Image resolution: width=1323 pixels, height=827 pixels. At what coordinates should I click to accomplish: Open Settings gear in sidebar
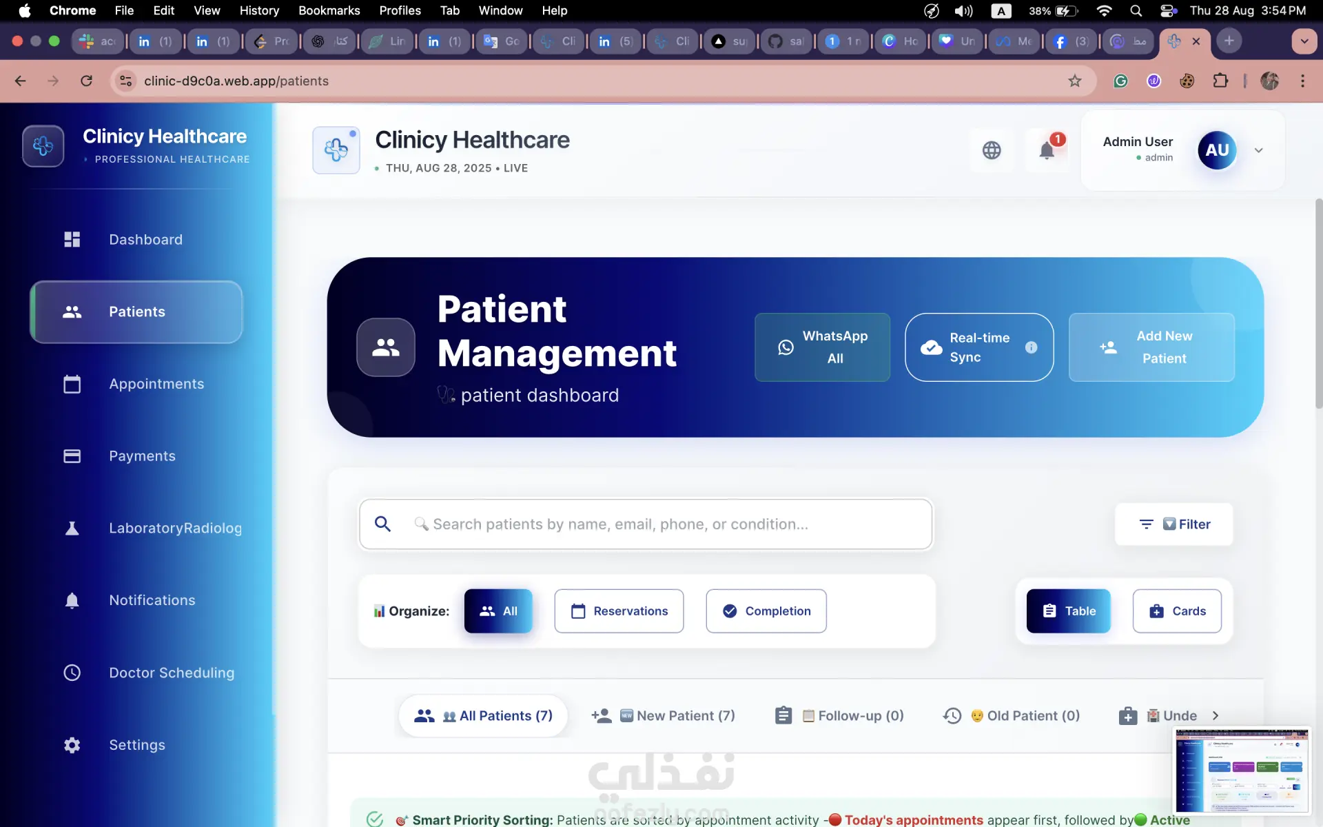point(72,745)
